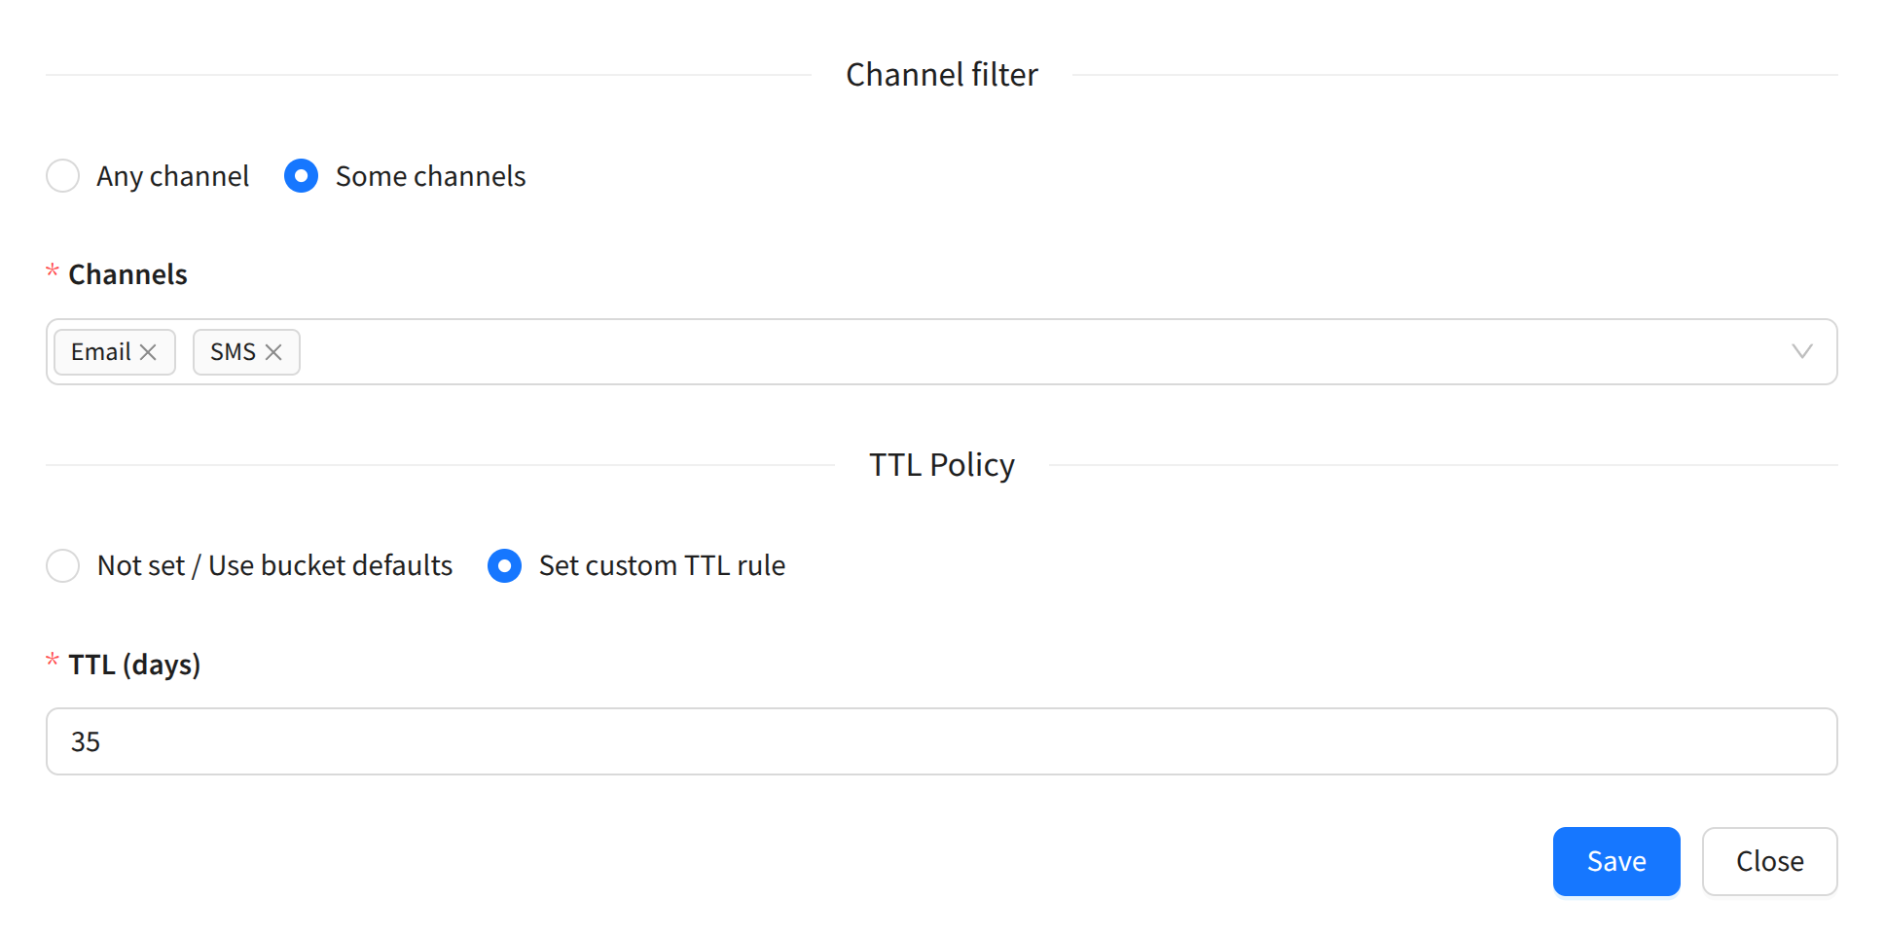This screenshot has width=1885, height=936.
Task: Expand the Channels dropdown arrow
Action: (1801, 351)
